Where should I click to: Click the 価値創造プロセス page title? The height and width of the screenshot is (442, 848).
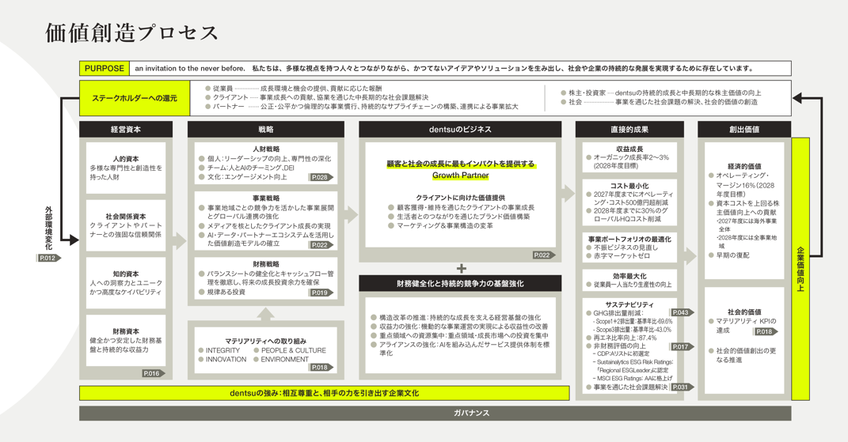tap(132, 32)
